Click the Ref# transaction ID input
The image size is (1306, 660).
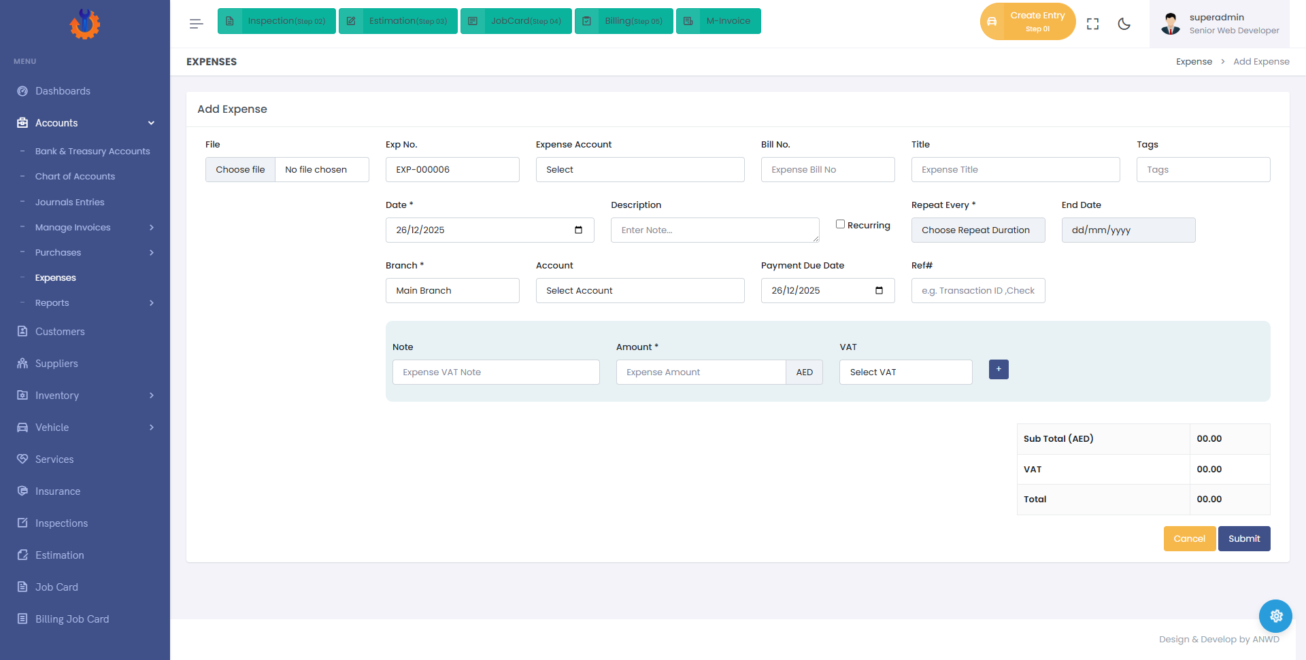point(978,290)
